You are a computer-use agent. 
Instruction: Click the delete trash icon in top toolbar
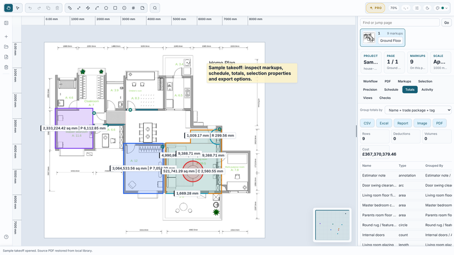coord(58,8)
